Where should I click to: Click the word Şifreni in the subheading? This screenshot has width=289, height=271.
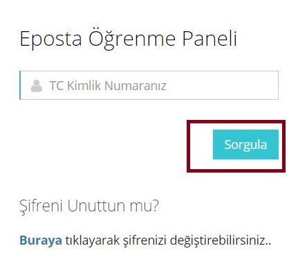(x=41, y=206)
